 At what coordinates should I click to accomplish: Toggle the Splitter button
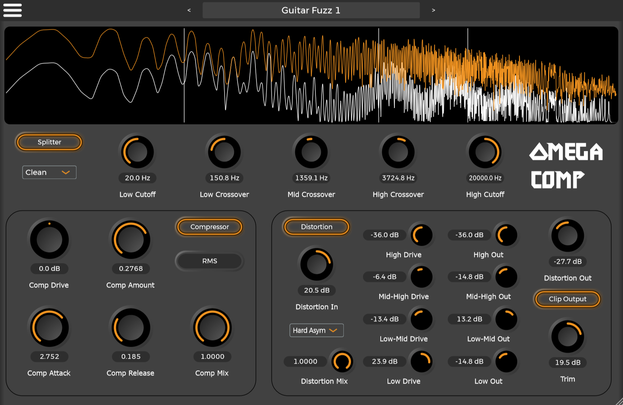click(x=49, y=142)
